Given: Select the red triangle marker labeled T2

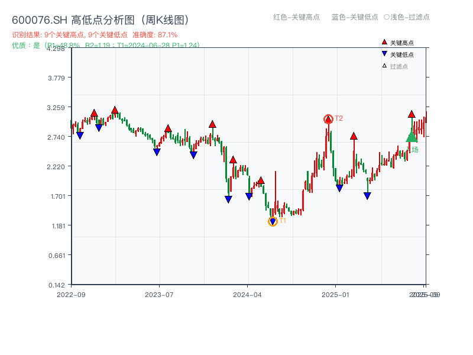Looking at the screenshot, I should [x=328, y=118].
